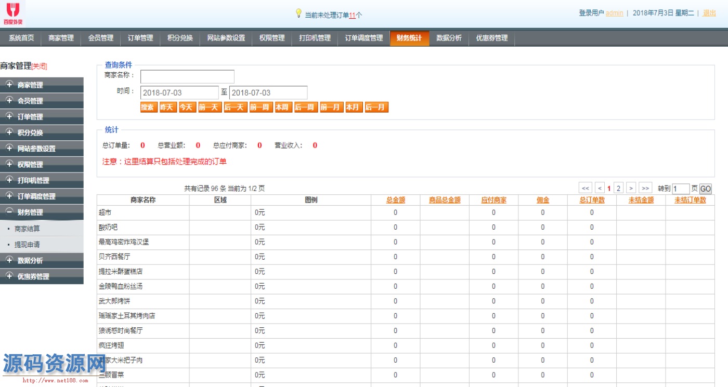Open 商家管理 in top navigation bar
Image resolution: width=728 pixels, height=387 pixels.
coord(61,38)
